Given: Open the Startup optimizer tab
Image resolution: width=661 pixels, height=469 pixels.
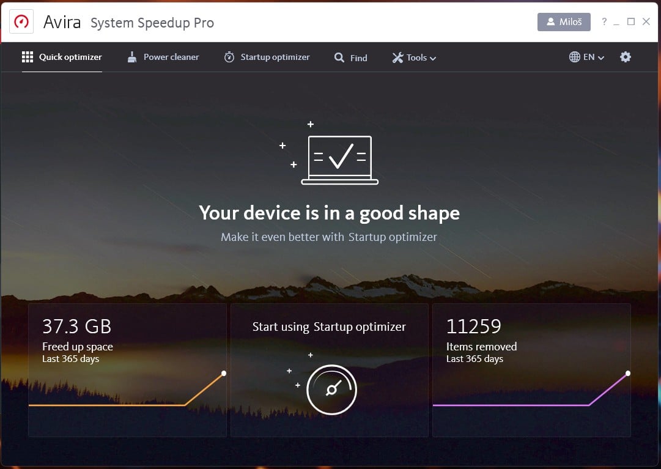Looking at the screenshot, I should (267, 57).
